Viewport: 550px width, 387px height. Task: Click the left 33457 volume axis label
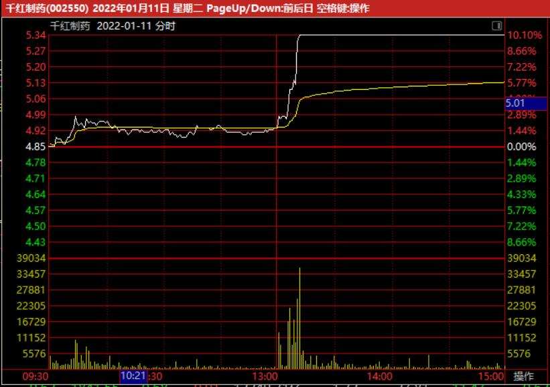[x=31, y=274]
